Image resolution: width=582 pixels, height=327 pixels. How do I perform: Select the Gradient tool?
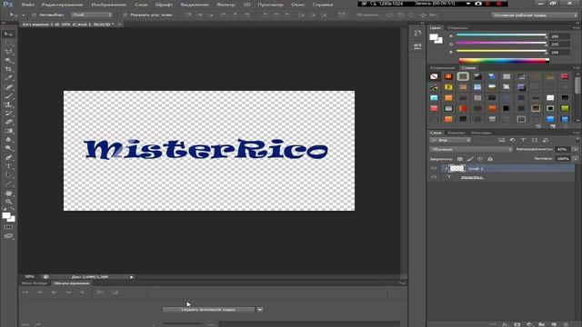pyautogui.click(x=8, y=131)
